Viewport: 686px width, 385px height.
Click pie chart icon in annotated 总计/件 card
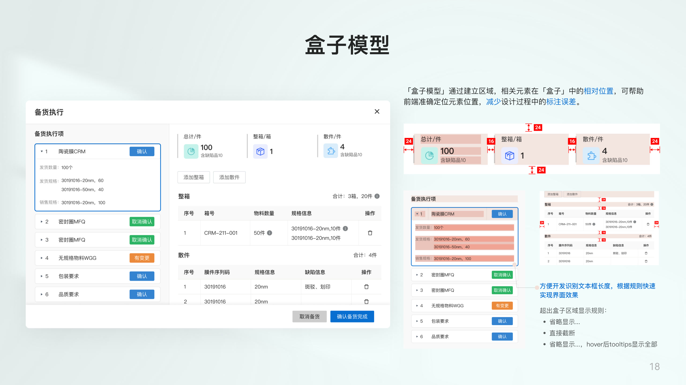pyautogui.click(x=429, y=155)
